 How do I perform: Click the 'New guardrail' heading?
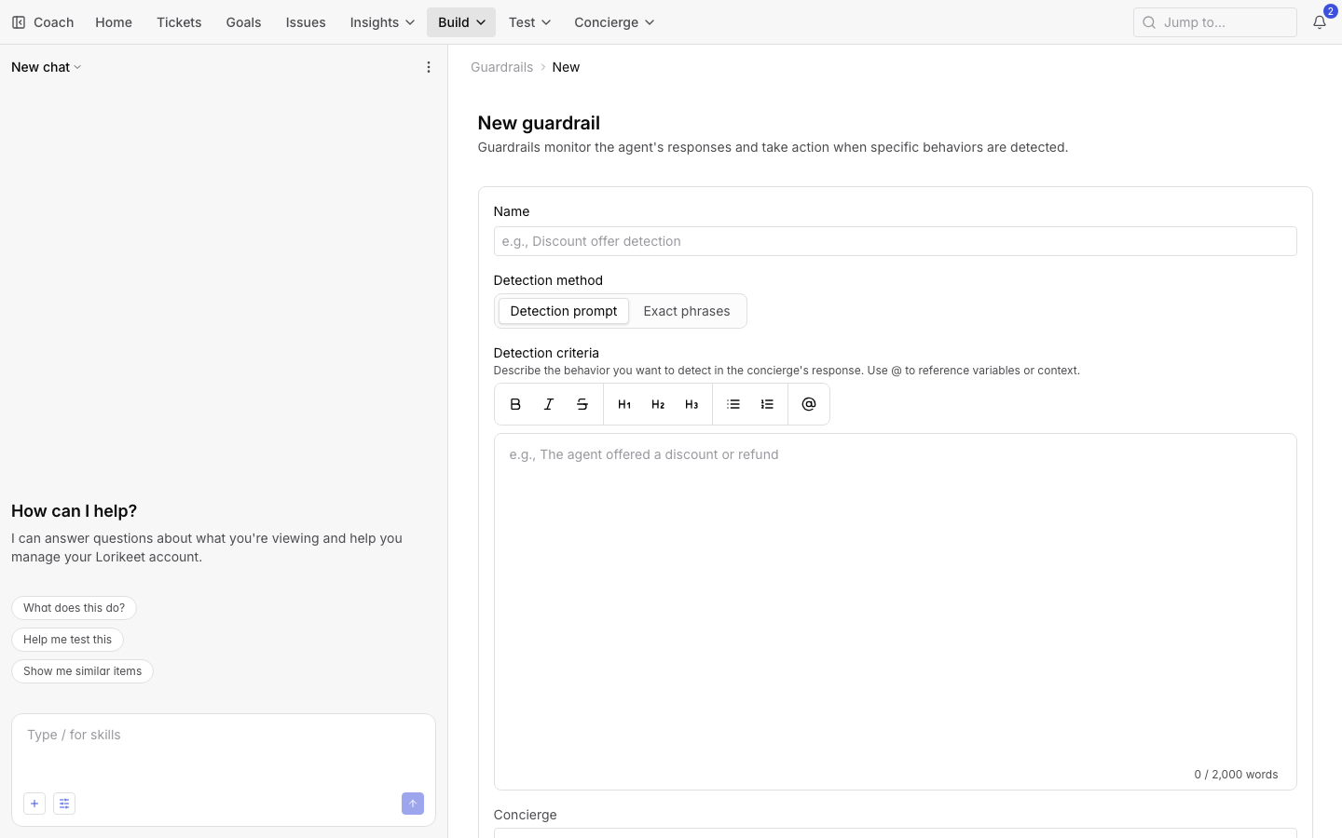click(x=539, y=123)
